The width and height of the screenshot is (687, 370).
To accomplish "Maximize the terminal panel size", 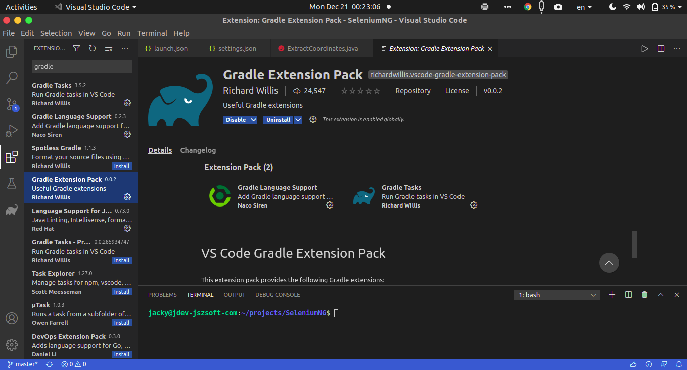I will (660, 294).
